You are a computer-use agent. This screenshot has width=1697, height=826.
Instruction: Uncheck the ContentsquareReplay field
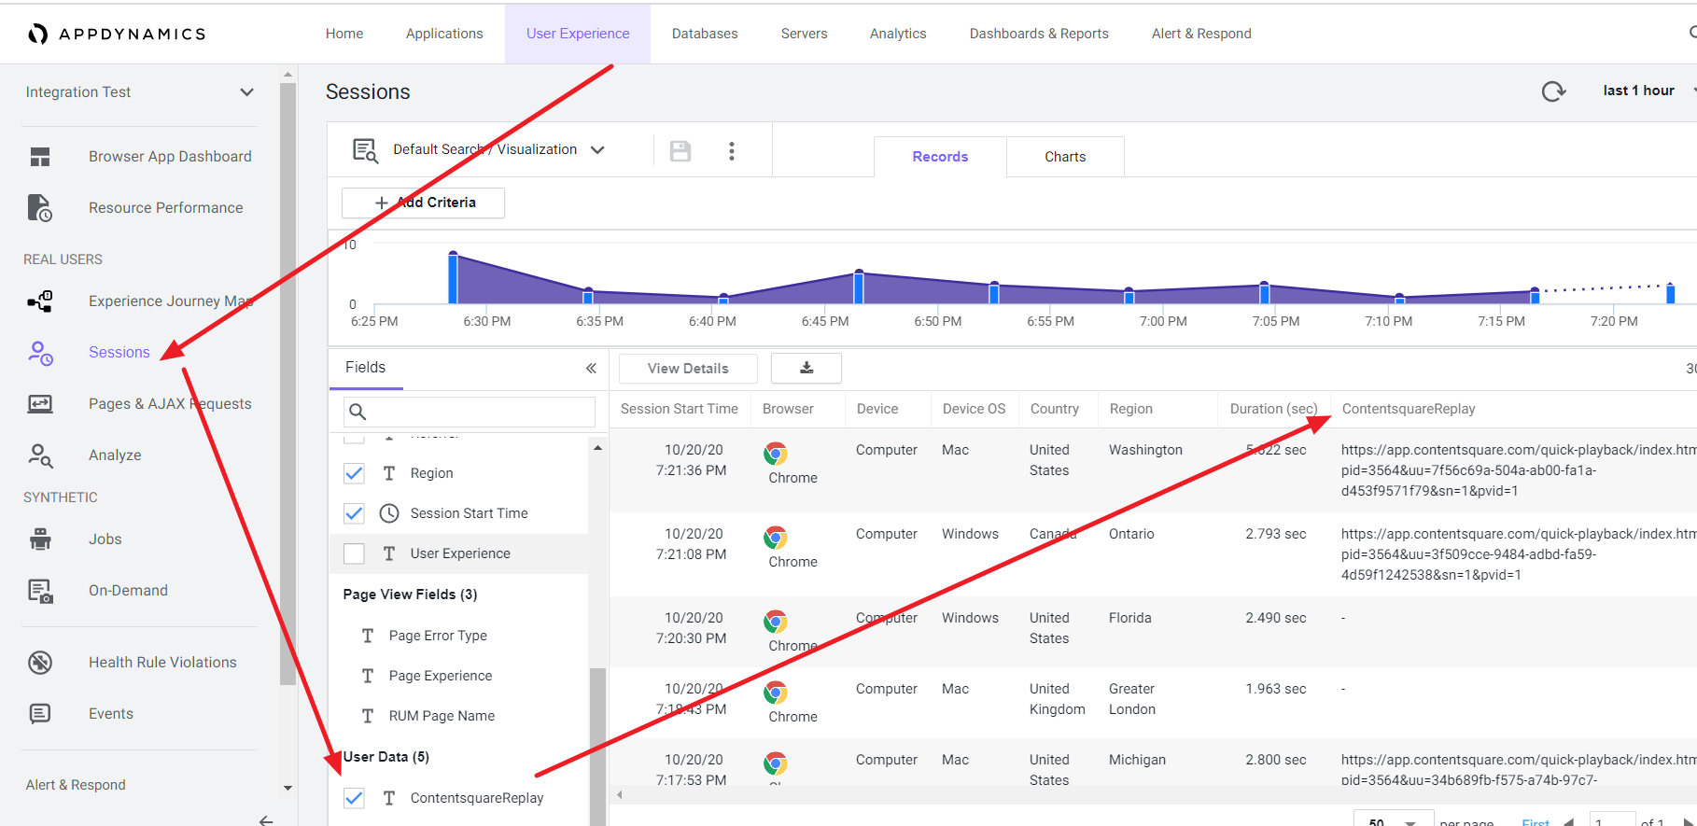pyautogui.click(x=354, y=798)
